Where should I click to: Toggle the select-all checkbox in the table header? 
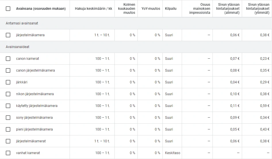tap(8, 9)
